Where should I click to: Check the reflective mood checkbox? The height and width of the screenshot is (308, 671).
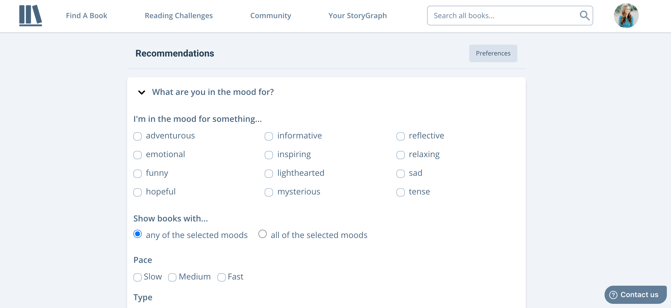click(400, 136)
